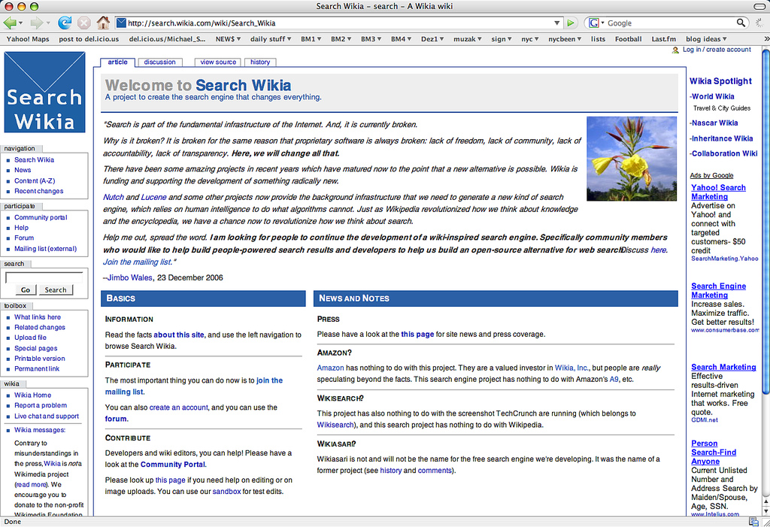Expand the BM1 bookmarks folder
Viewport: 770px width, 527px height.
(x=311, y=39)
